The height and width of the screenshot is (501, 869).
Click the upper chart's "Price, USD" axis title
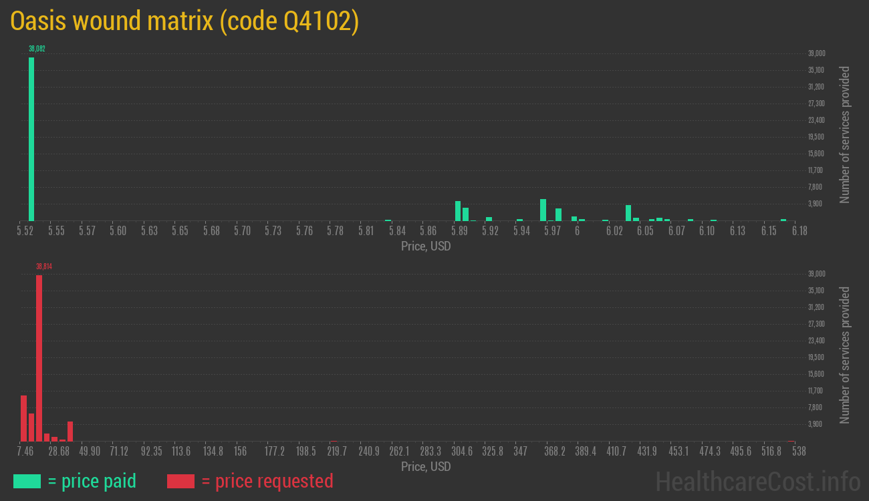(x=426, y=246)
